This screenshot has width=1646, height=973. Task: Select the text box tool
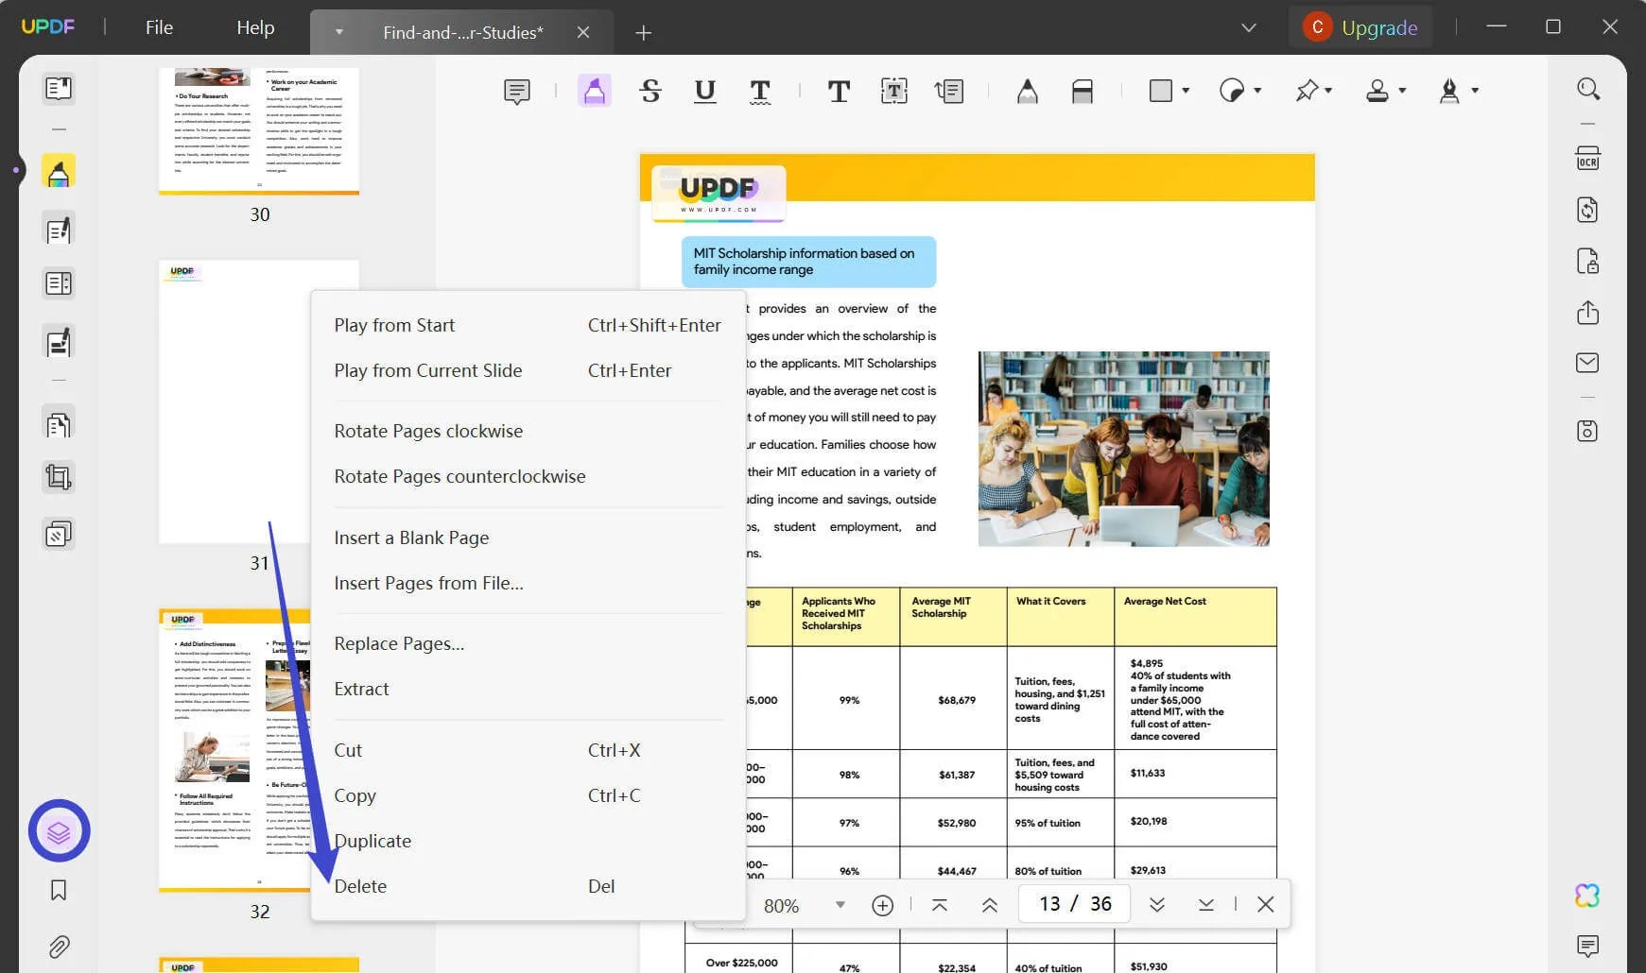[x=893, y=91]
